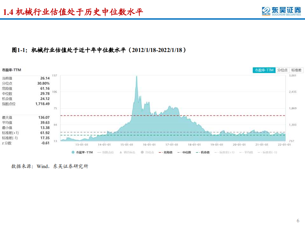Click the 数据来源 Wind source text

[49, 166]
